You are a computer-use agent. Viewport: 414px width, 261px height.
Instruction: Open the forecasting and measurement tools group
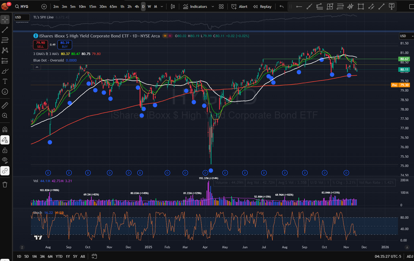click(5, 61)
